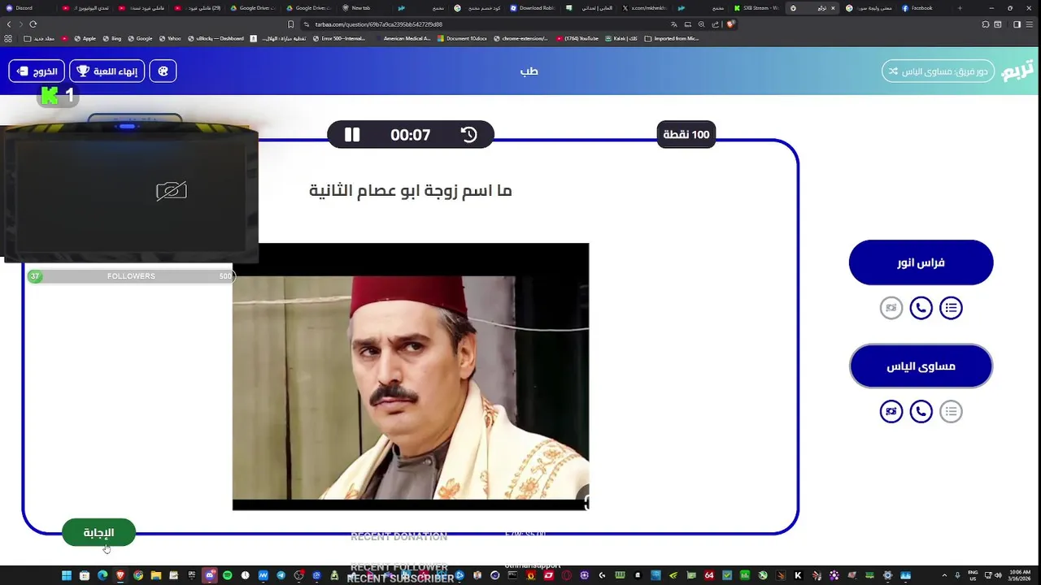The height and width of the screenshot is (585, 1041).
Task: Switch to the Download Roblox browser tab
Action: click(x=533, y=8)
